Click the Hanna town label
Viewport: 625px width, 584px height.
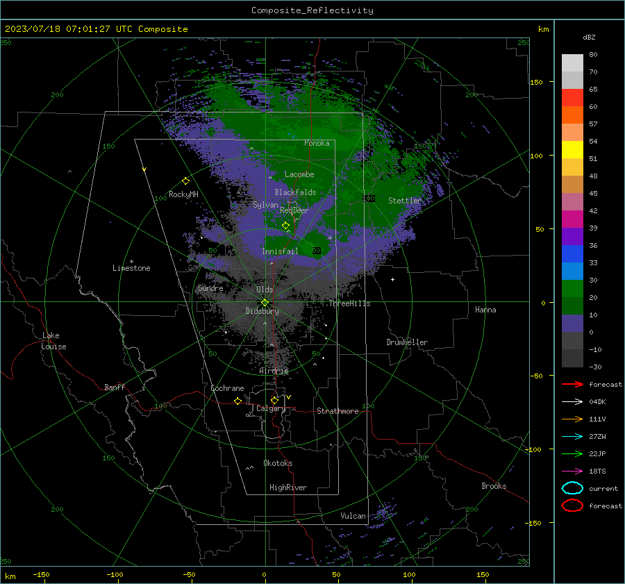(x=485, y=310)
